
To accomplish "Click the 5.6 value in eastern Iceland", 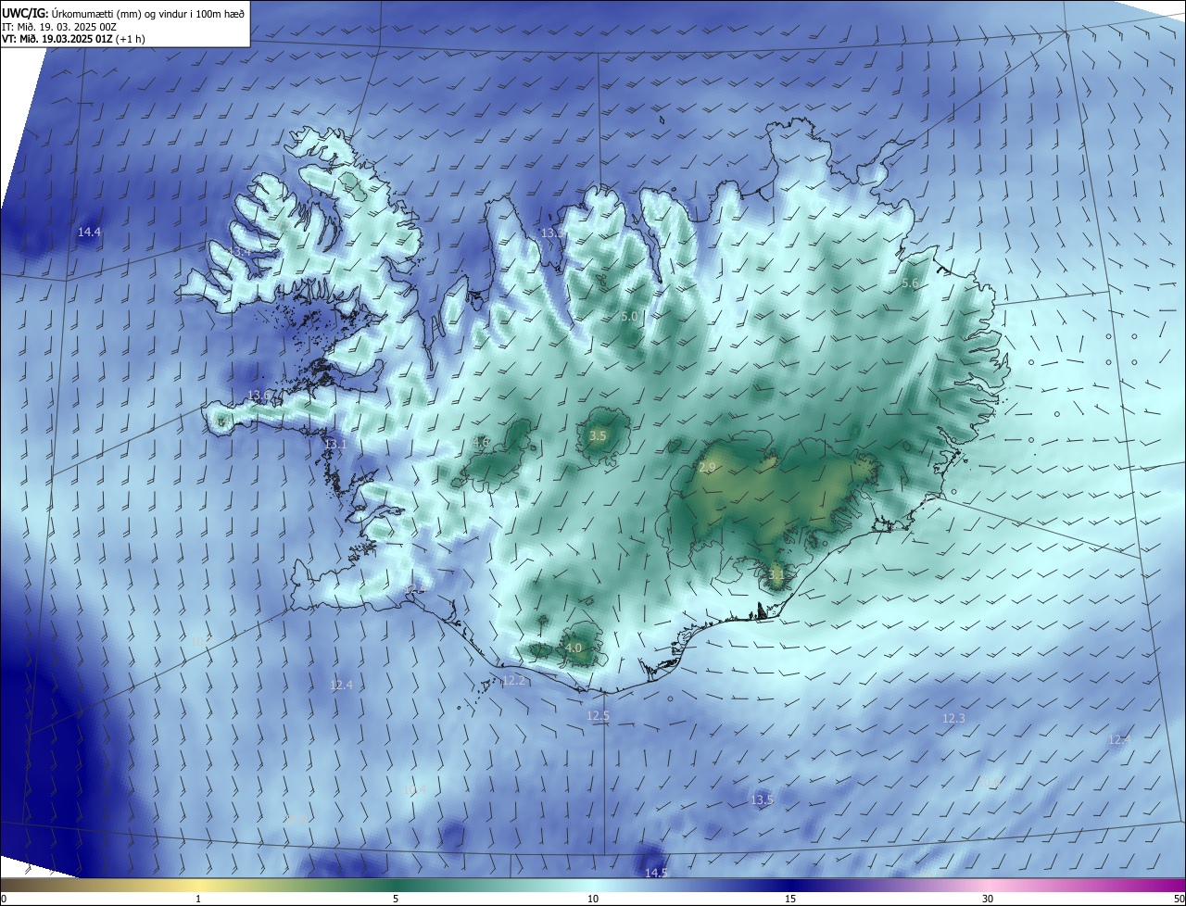I will click(x=910, y=283).
